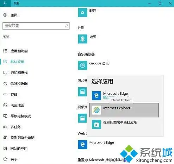The image size is (174, 164).
Task: Click the 邮件 mail app icon
Action: (x=82, y=12)
